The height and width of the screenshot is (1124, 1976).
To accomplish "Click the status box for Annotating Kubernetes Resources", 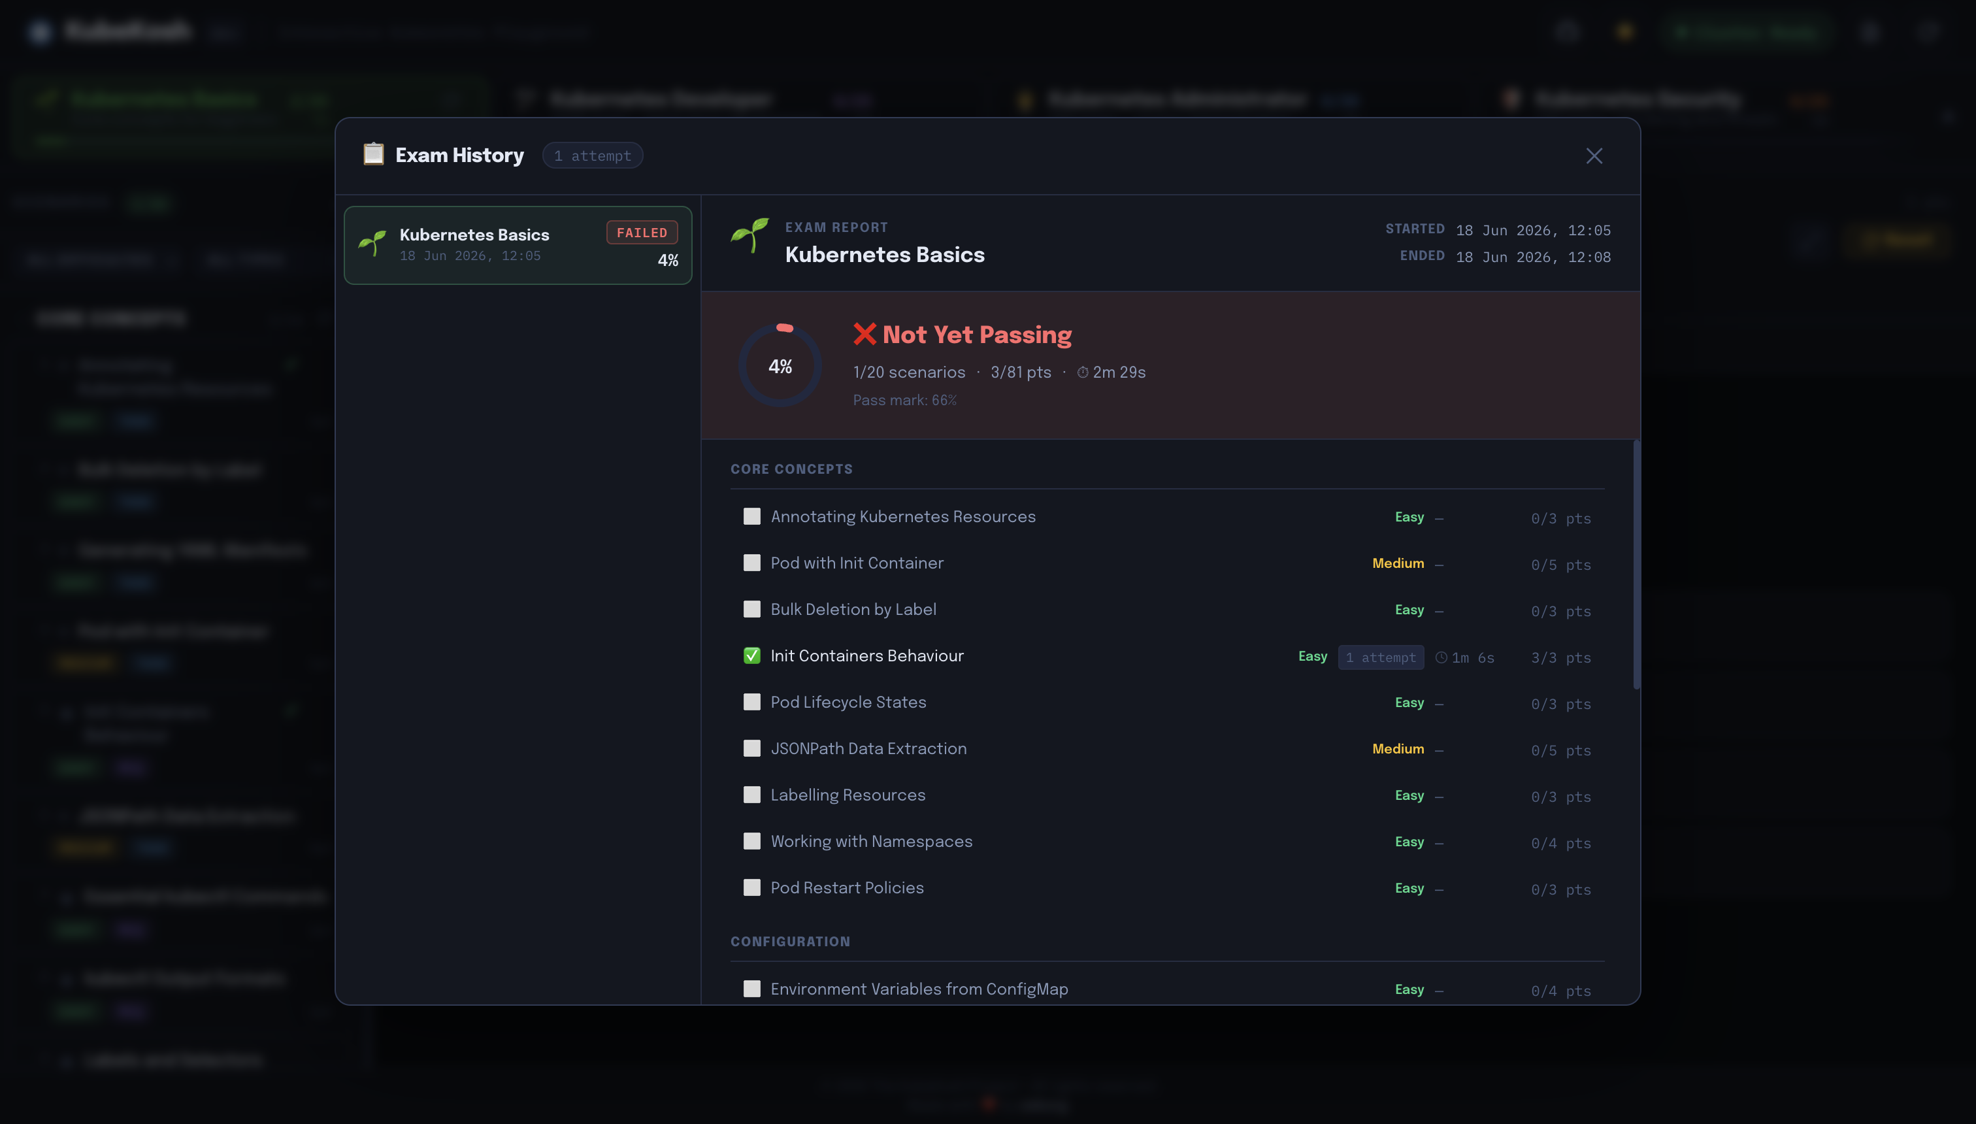I will coord(751,516).
